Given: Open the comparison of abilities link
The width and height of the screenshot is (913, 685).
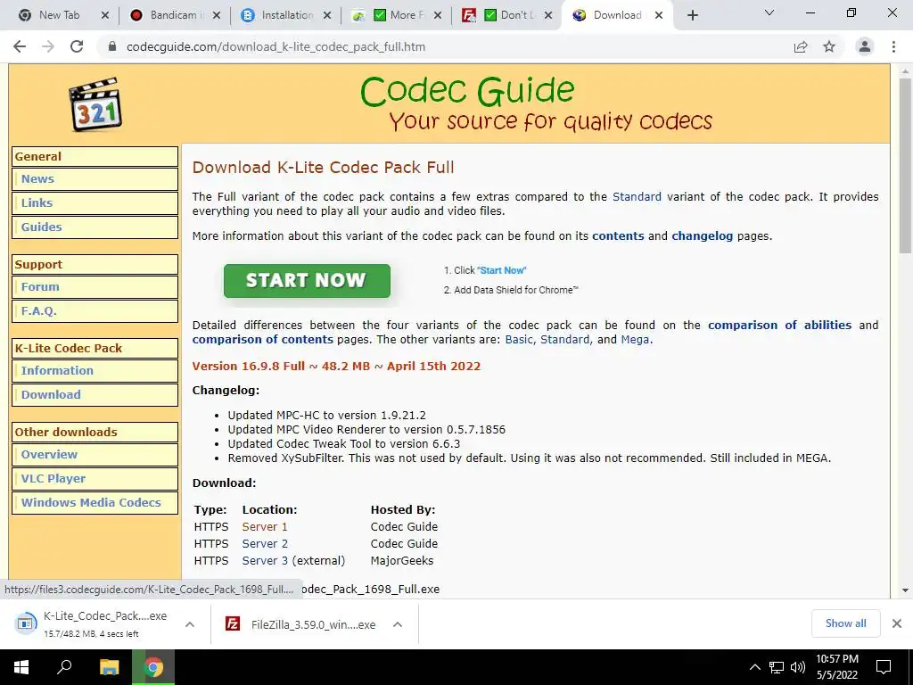Looking at the screenshot, I should 779,325.
